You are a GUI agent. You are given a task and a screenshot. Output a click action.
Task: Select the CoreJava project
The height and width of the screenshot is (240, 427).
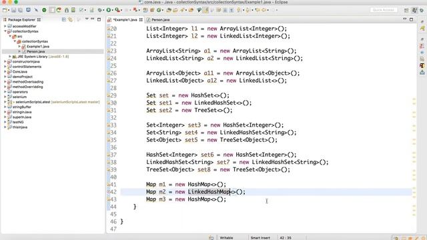pyautogui.click(x=19, y=72)
